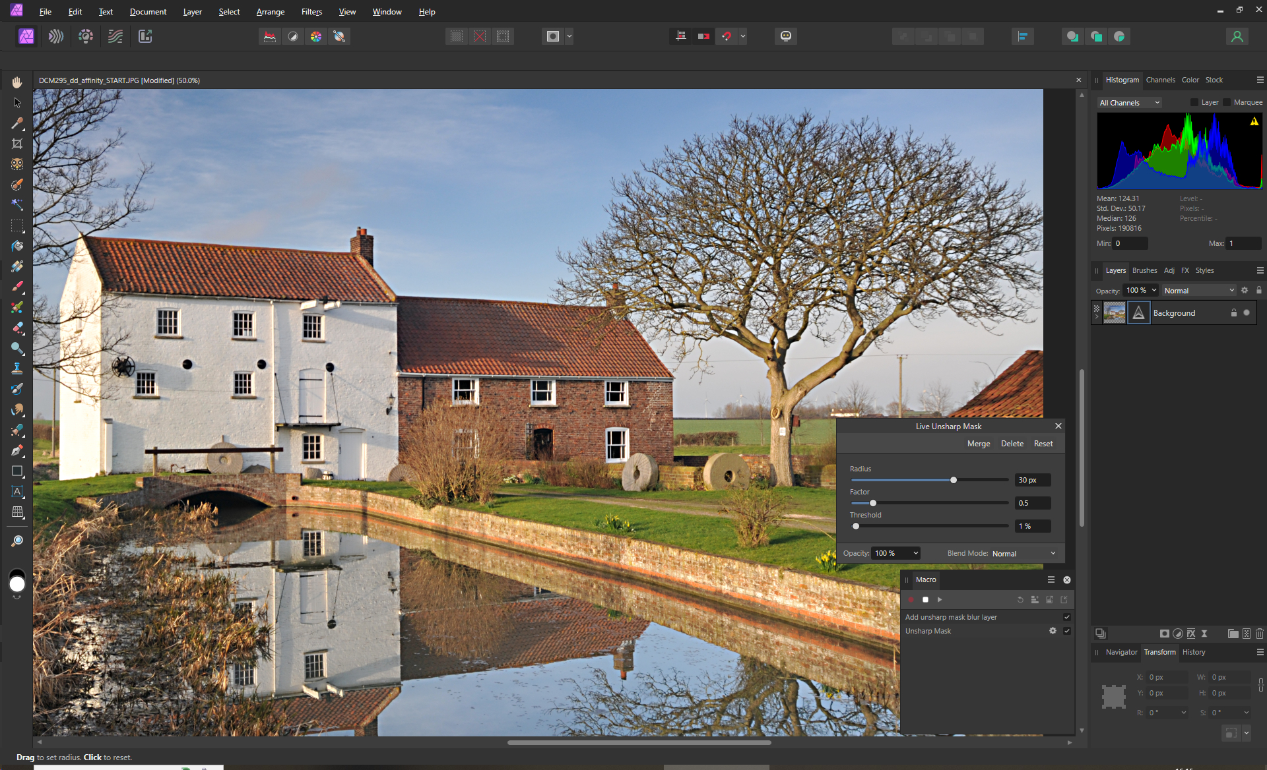
Task: Select the Selection Brush tool
Action: tap(17, 185)
